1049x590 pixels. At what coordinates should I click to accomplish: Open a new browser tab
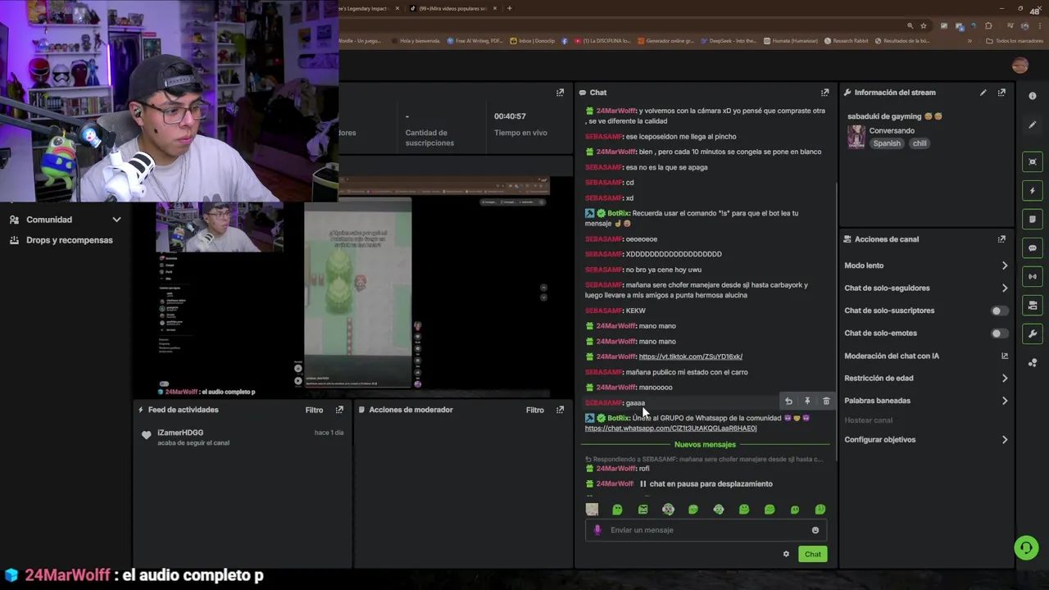[x=509, y=8]
